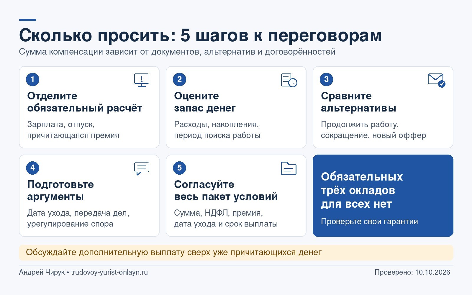
Task: Select the number 3 step badge
Action: (326, 79)
